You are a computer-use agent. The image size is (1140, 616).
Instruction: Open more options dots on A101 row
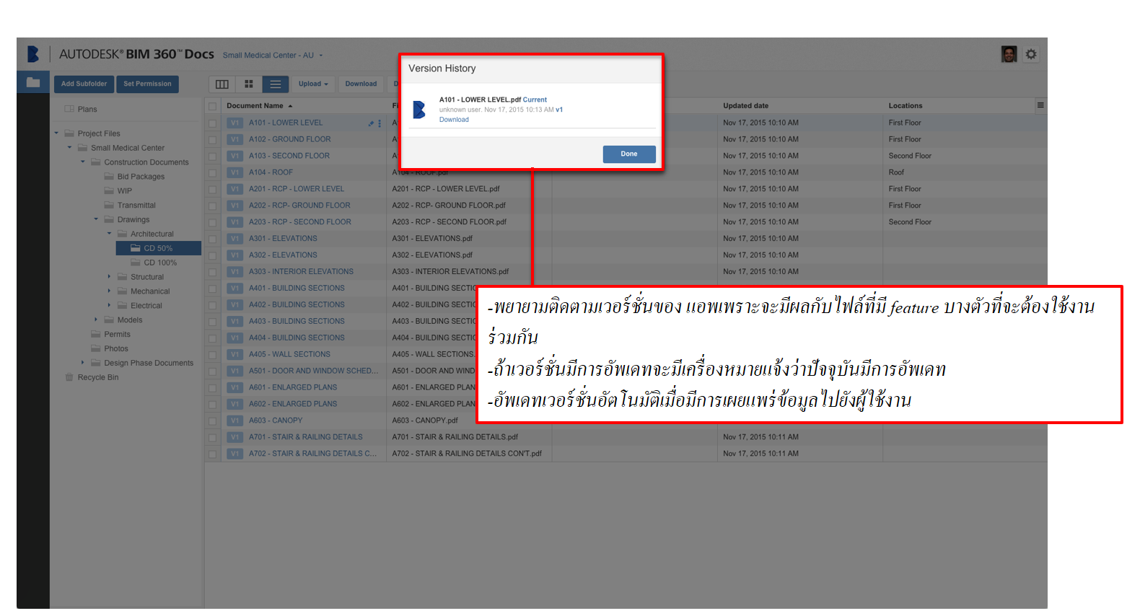[380, 123]
